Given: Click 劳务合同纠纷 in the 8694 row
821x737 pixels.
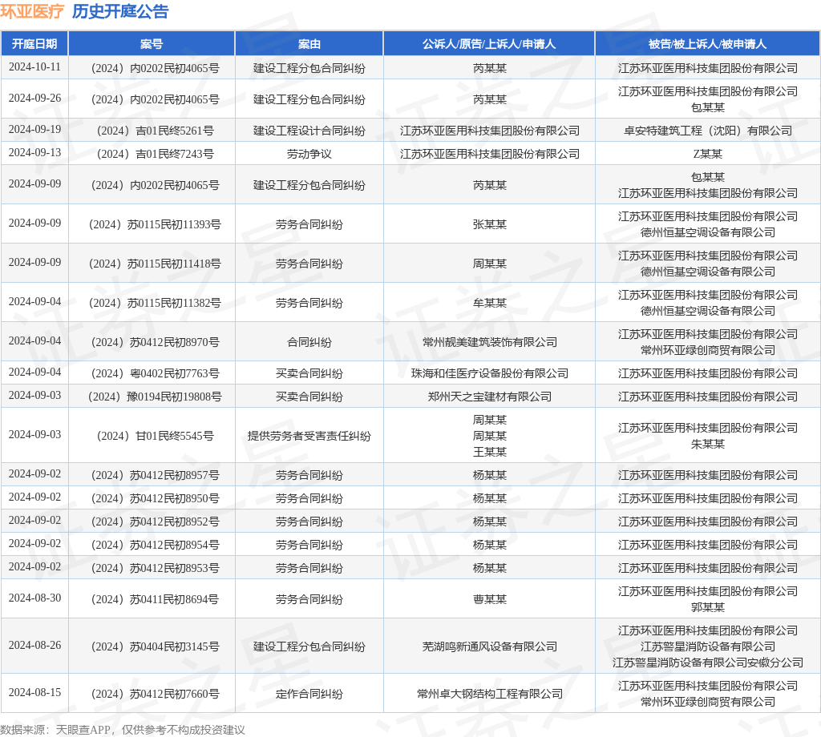Looking at the screenshot, I should click(x=309, y=599).
